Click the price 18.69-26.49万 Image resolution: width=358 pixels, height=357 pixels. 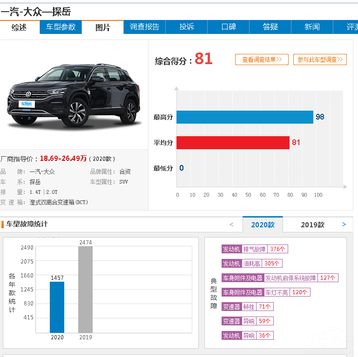pyautogui.click(x=63, y=158)
